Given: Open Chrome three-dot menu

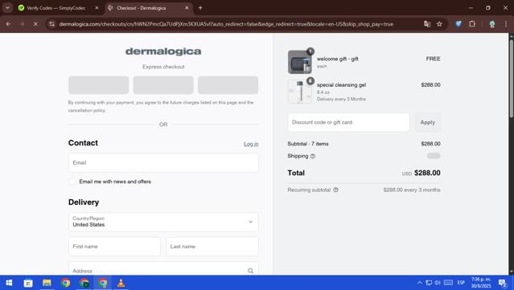Looking at the screenshot, I should click(505, 24).
